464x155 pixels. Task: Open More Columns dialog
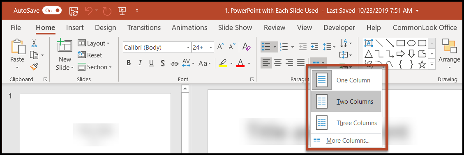(346, 141)
